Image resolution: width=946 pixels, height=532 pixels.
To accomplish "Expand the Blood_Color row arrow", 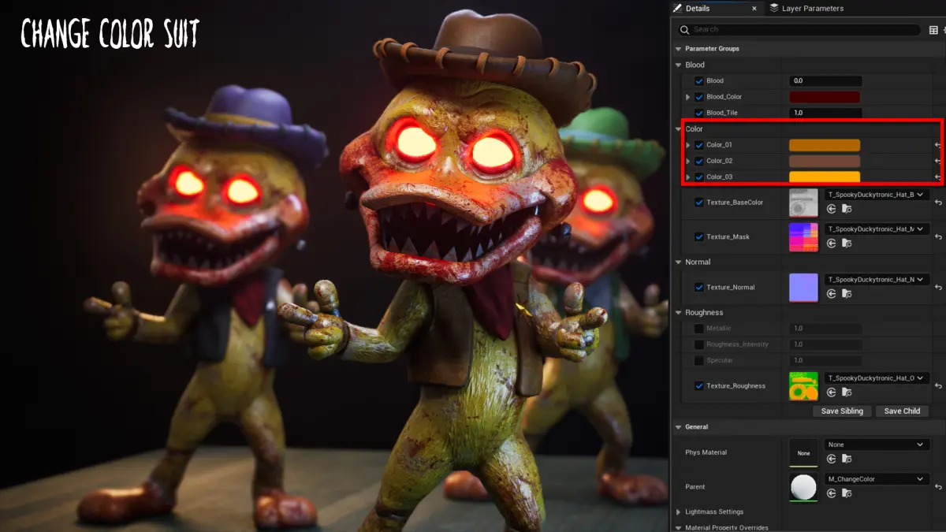I will coord(688,97).
